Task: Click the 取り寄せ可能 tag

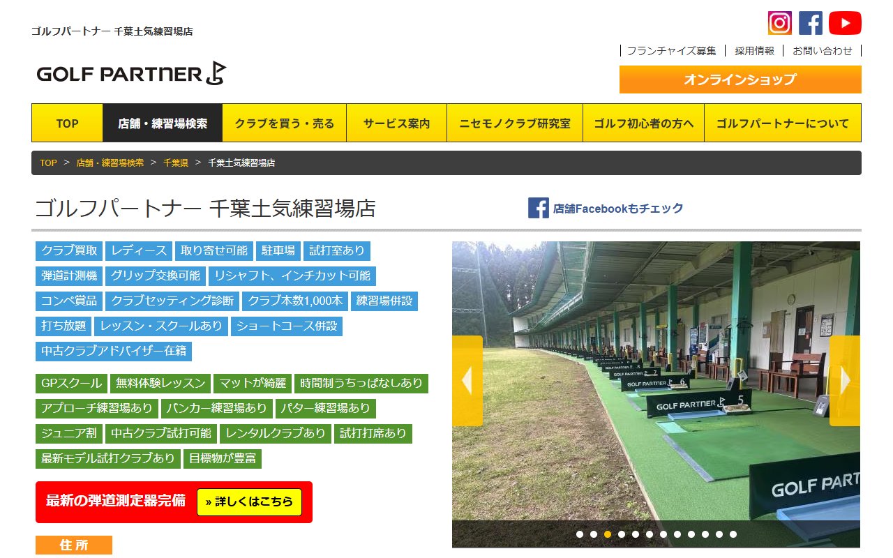Action: pos(214,251)
